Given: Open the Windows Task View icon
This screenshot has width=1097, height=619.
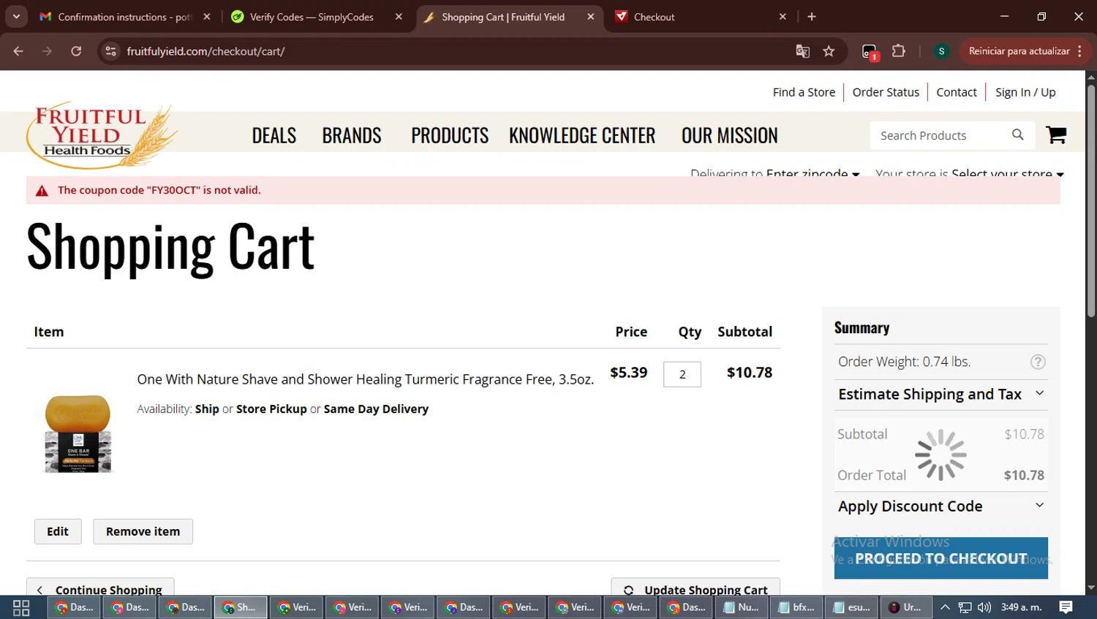Looking at the screenshot, I should [21, 607].
